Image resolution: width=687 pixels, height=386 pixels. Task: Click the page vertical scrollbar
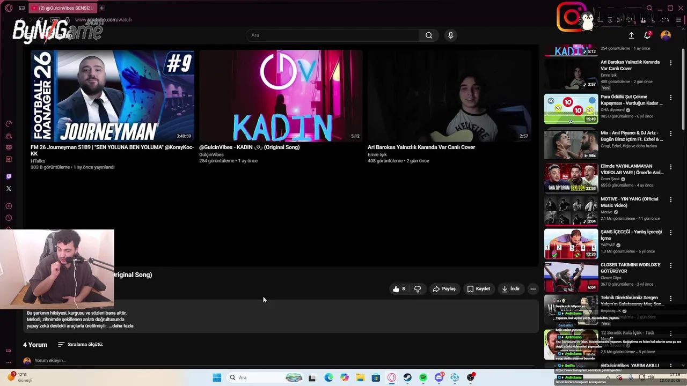click(683, 88)
